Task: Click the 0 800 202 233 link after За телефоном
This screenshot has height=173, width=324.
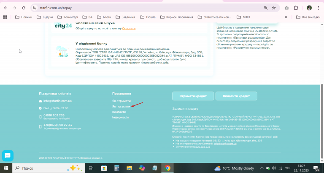Action: pyautogui.click(x=202, y=147)
